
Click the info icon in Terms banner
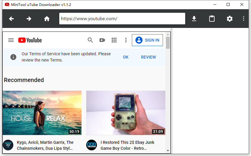(13, 57)
